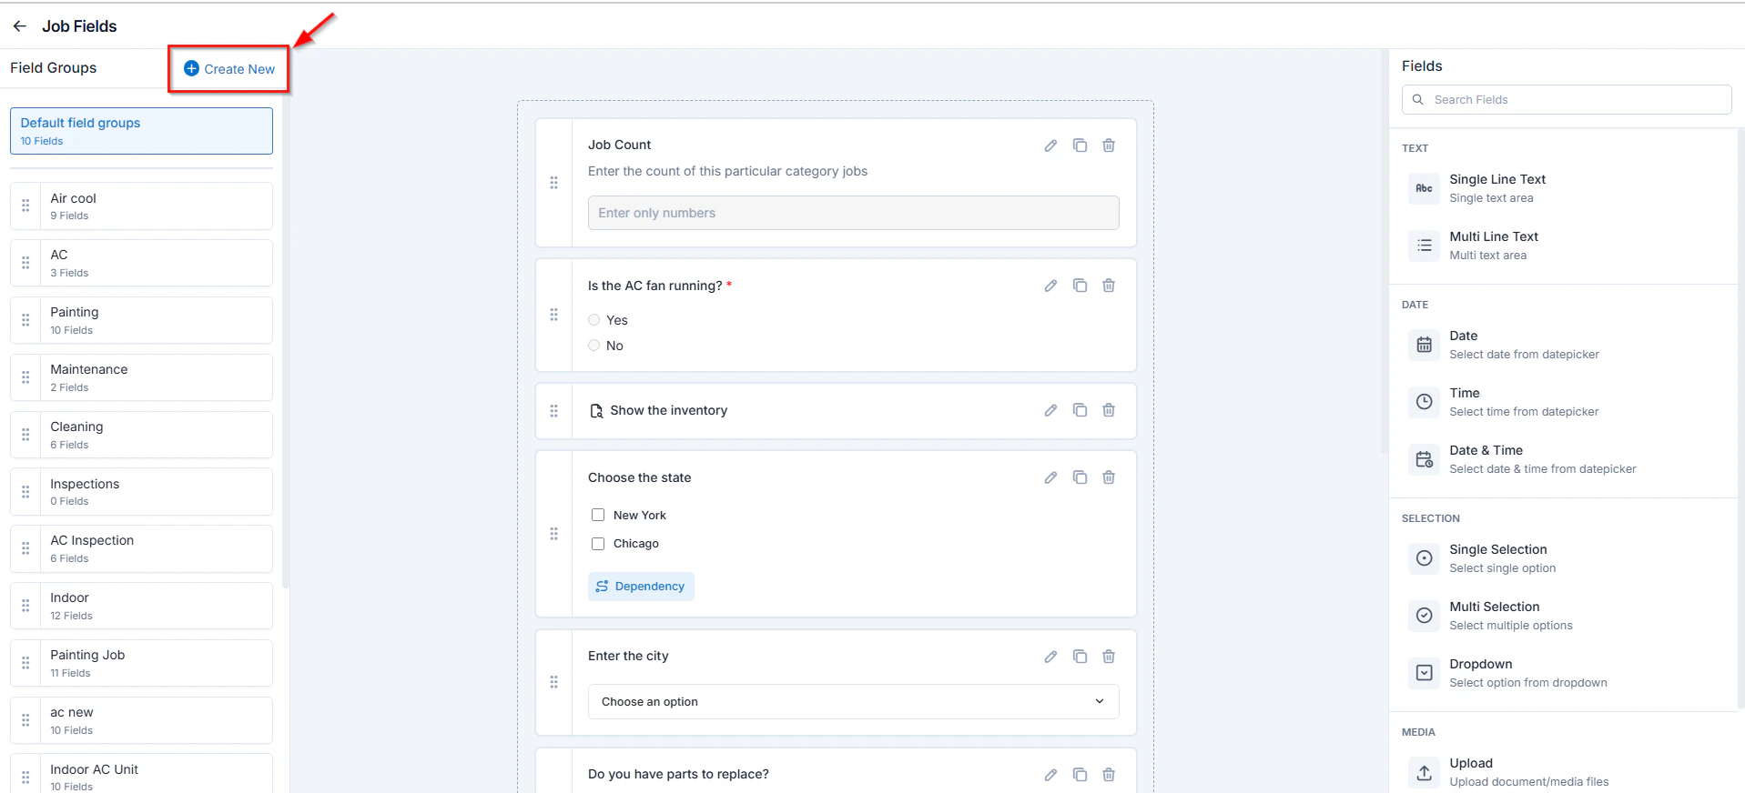Duplicate 'Do you have parts to replace?' field

1080,775
